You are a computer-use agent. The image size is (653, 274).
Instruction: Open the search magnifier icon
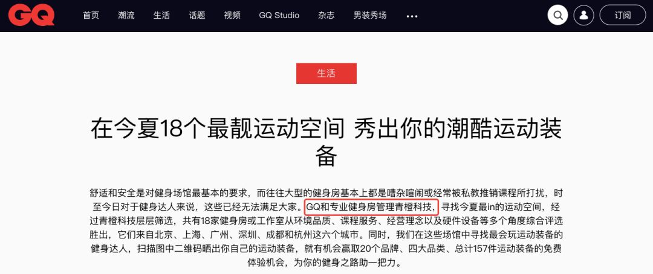click(557, 16)
